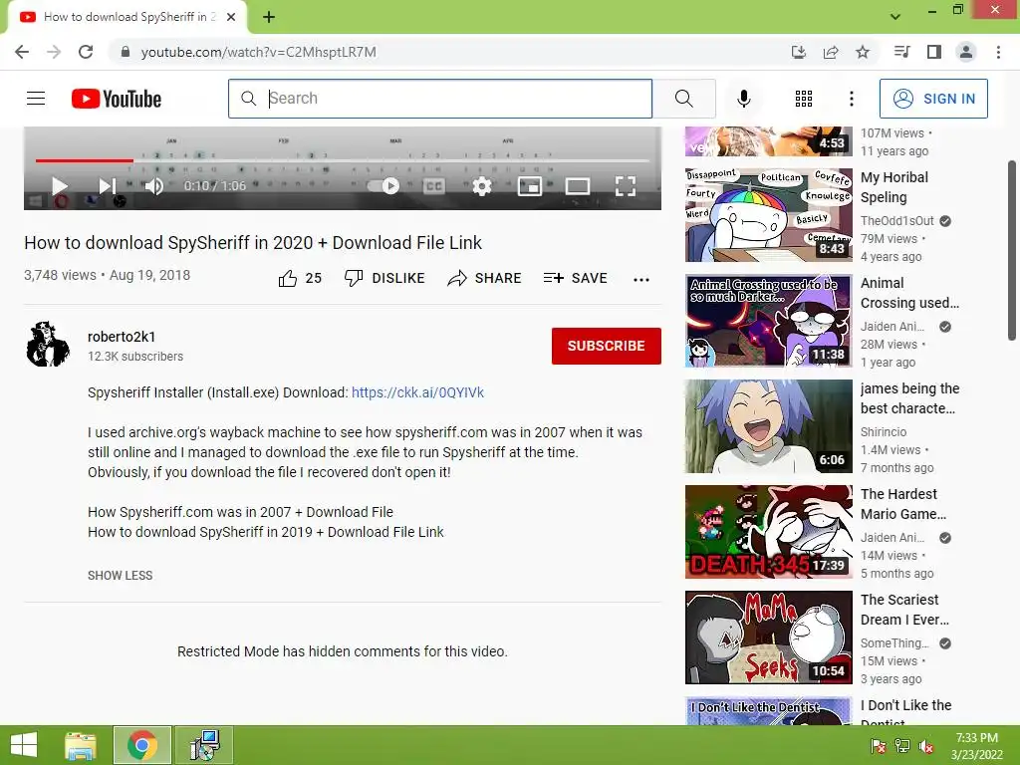1020x765 pixels.
Task: Start voice search with microphone icon
Action: click(x=743, y=99)
